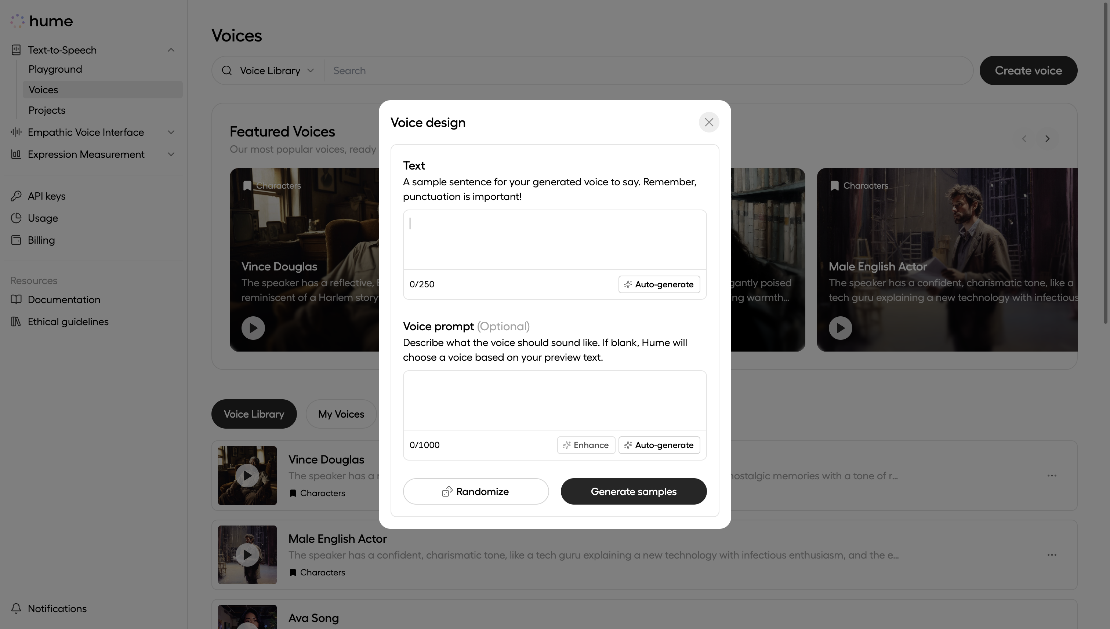Open the API keys page

47,196
